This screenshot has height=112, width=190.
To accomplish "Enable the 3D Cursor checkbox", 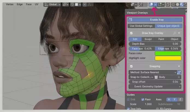I will (157, 109).
